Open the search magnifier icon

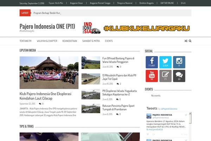(190, 41)
